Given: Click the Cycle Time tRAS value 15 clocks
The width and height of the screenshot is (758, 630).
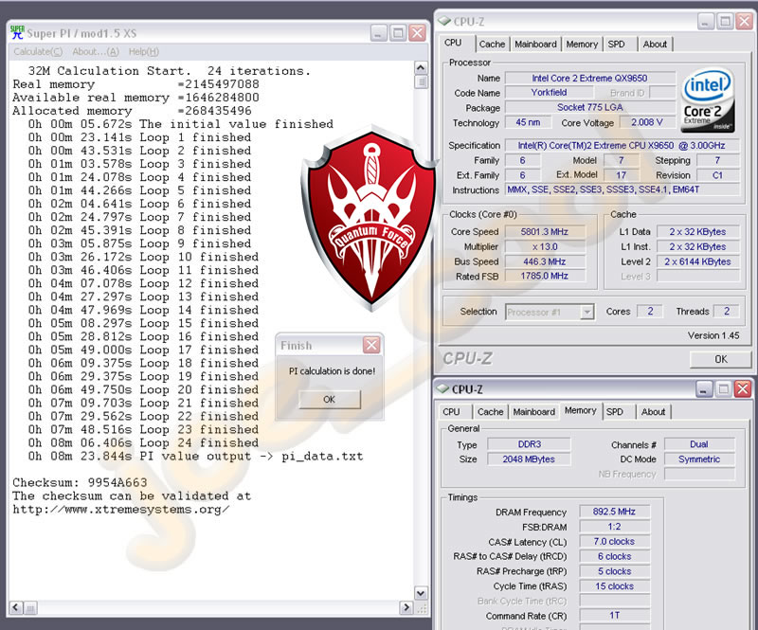Looking at the screenshot, I should pyautogui.click(x=614, y=586).
